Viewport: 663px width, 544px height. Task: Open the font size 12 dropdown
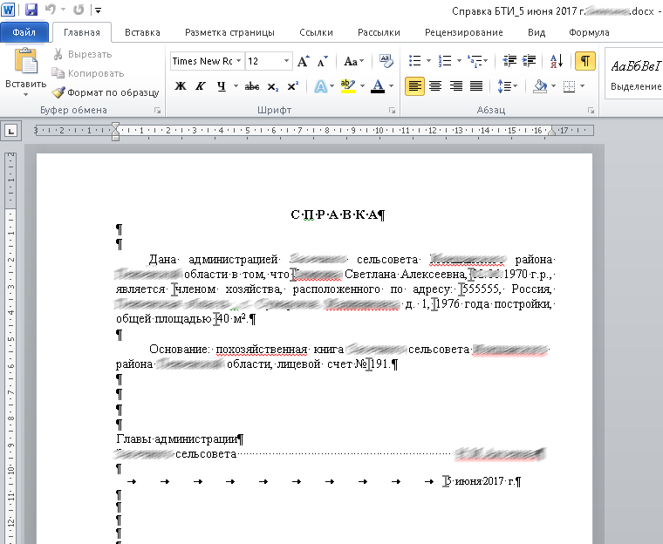point(286,61)
